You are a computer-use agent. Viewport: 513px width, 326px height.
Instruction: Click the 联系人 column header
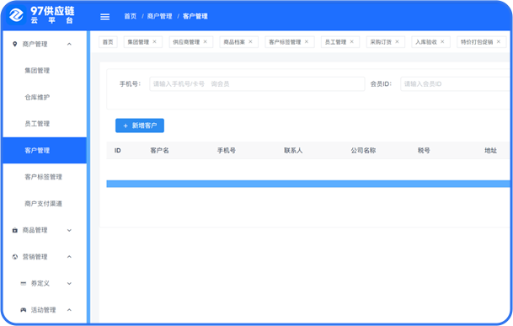click(x=293, y=151)
